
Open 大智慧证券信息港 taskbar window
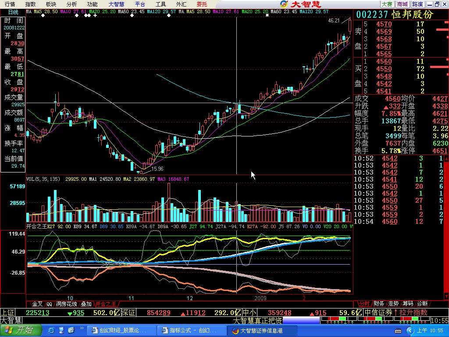click(262, 330)
